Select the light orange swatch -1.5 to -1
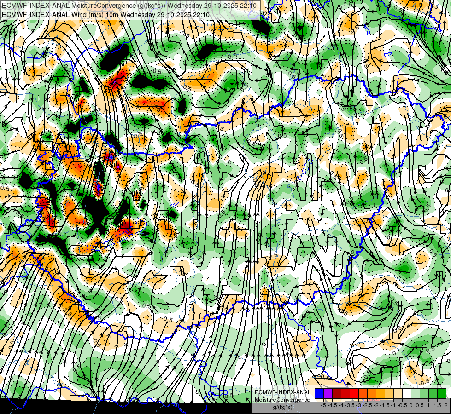The width and height of the screenshot is (451, 414). [389, 394]
